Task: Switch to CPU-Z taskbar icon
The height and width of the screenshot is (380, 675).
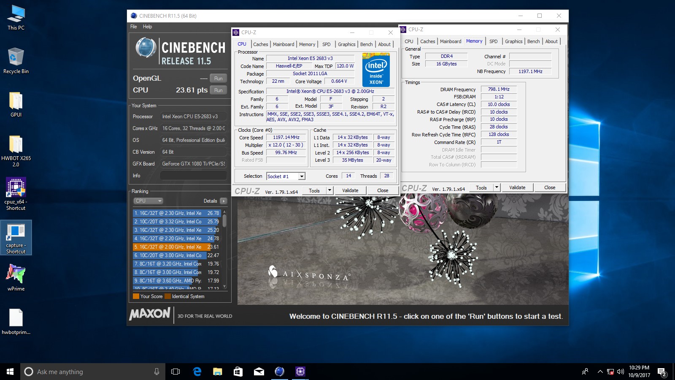Action: 300,372
